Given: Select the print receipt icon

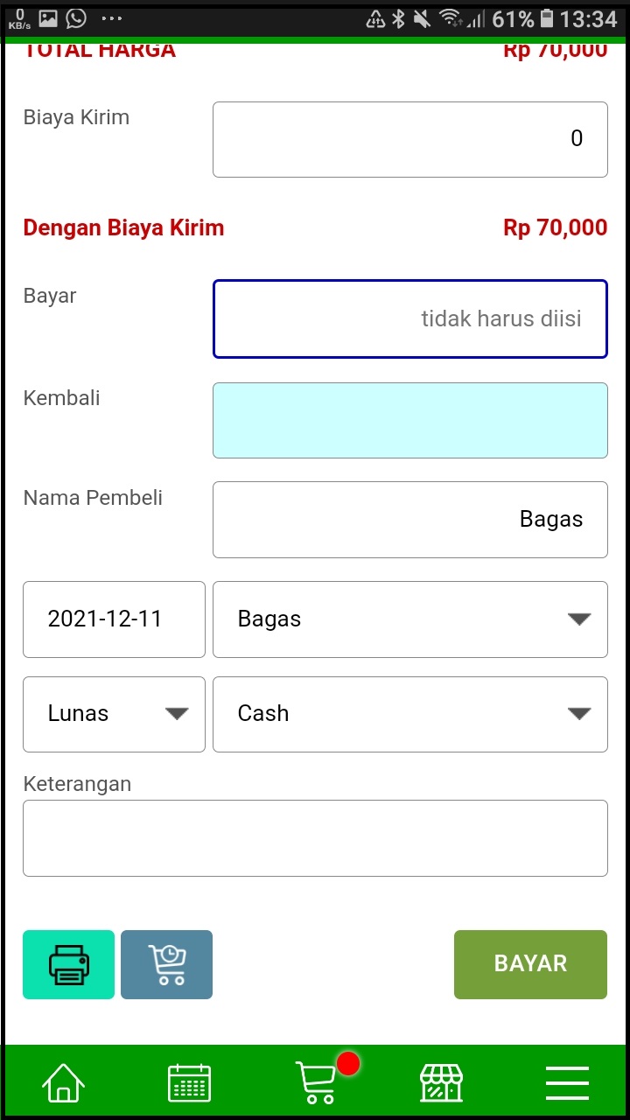Looking at the screenshot, I should [68, 964].
